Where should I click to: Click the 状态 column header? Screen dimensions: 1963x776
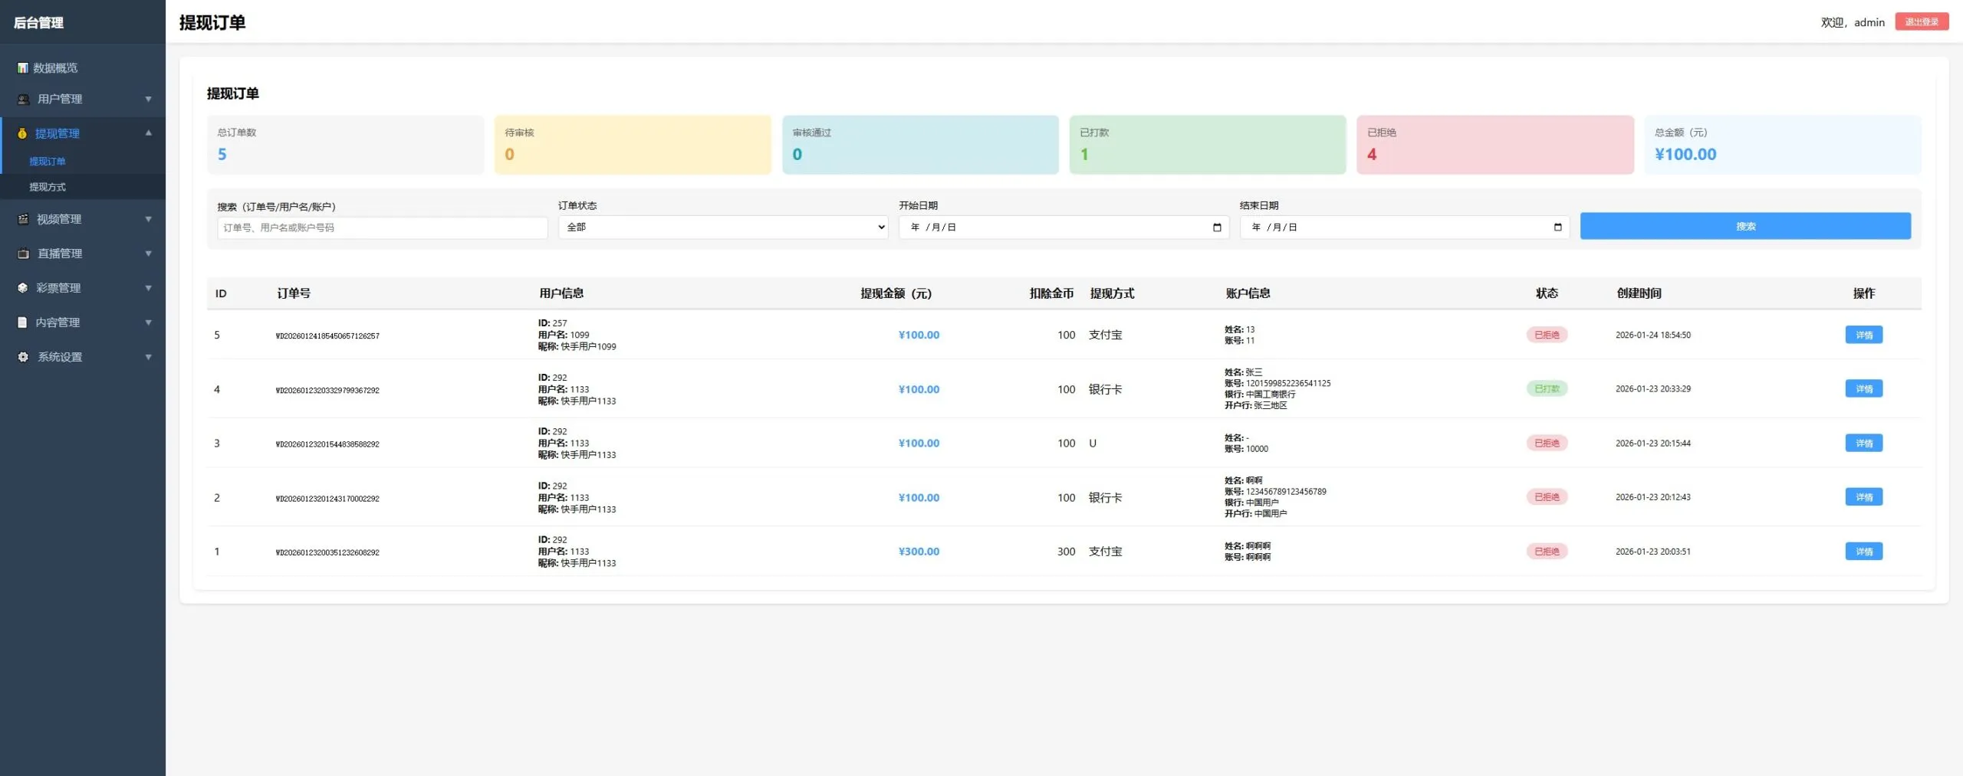[1547, 293]
